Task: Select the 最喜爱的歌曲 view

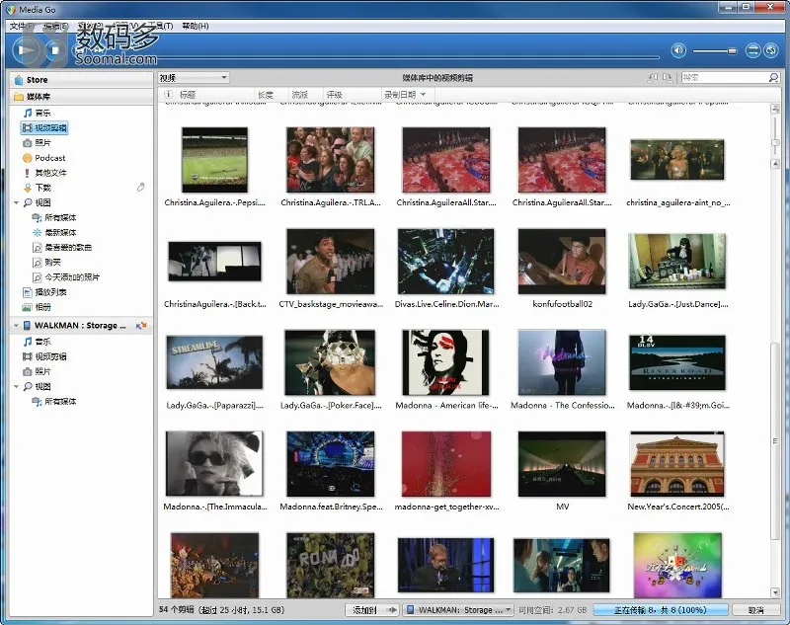Action: click(x=61, y=247)
